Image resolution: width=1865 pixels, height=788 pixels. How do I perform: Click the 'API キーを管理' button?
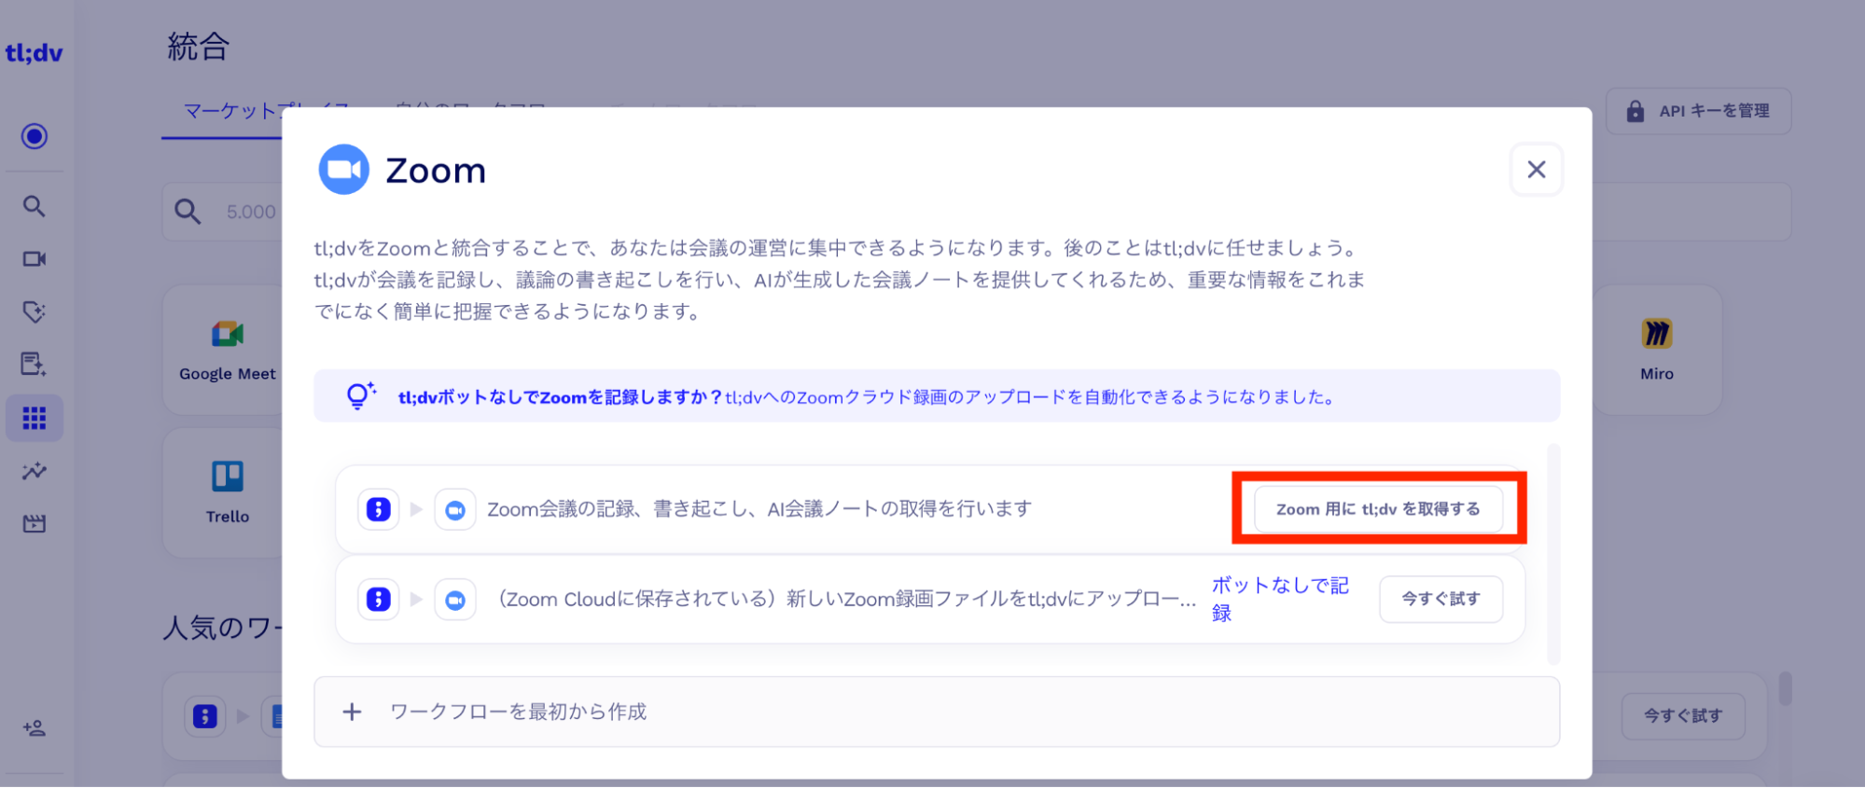click(x=1698, y=111)
